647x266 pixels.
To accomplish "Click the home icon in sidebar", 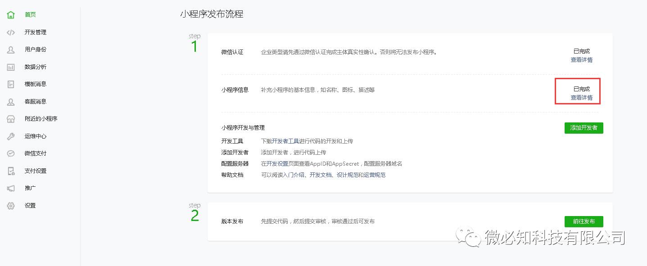I will (11, 15).
